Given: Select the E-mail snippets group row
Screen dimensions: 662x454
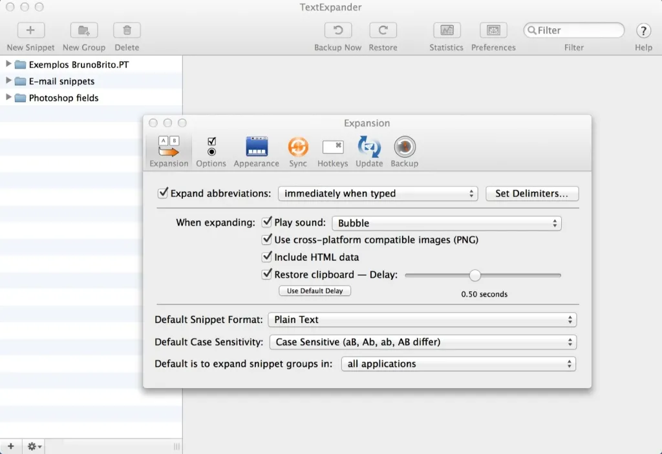Looking at the screenshot, I should click(91, 81).
